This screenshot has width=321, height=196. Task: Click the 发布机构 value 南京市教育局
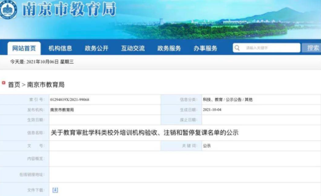tap(62, 110)
